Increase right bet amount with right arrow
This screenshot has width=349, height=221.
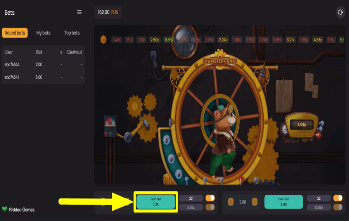(x=254, y=202)
